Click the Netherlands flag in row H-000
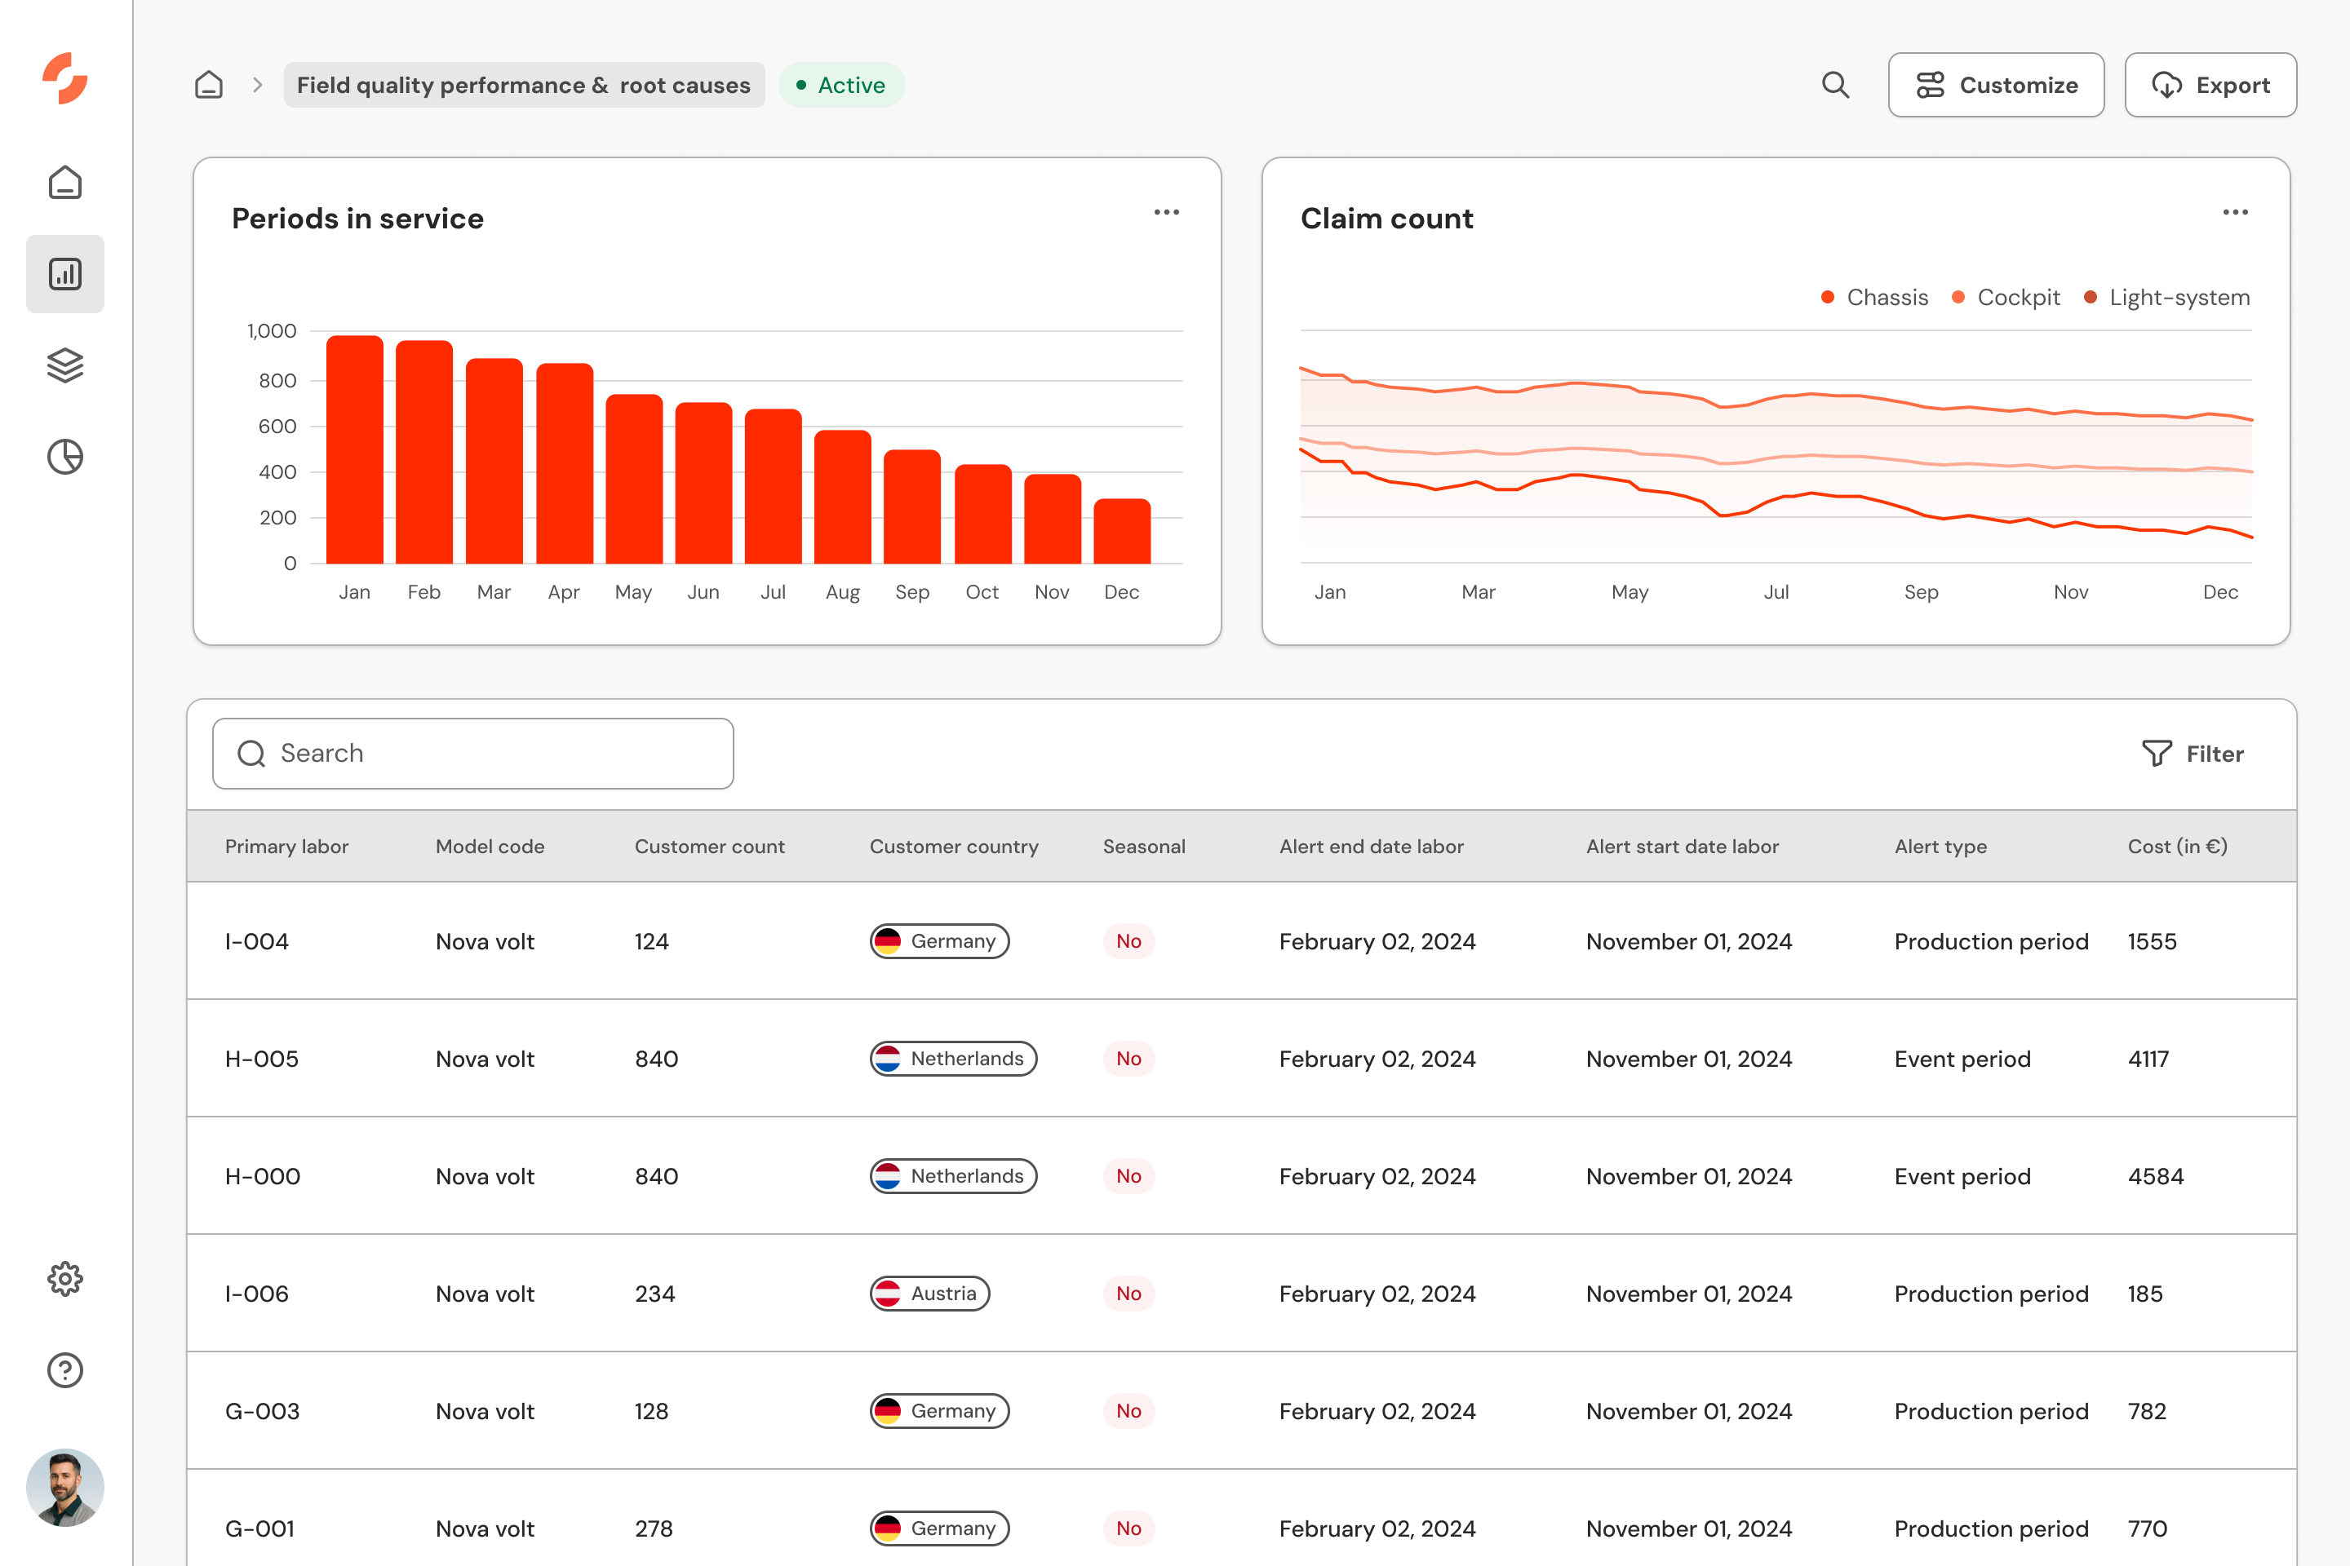Screen dimensions: 2350x1566 (x=887, y=1175)
